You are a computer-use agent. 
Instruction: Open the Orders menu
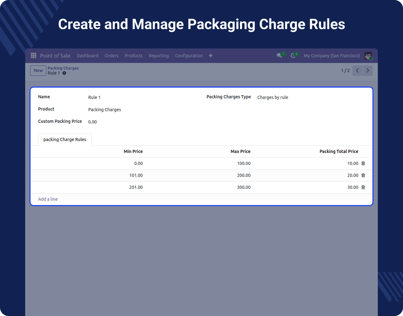[x=112, y=56]
